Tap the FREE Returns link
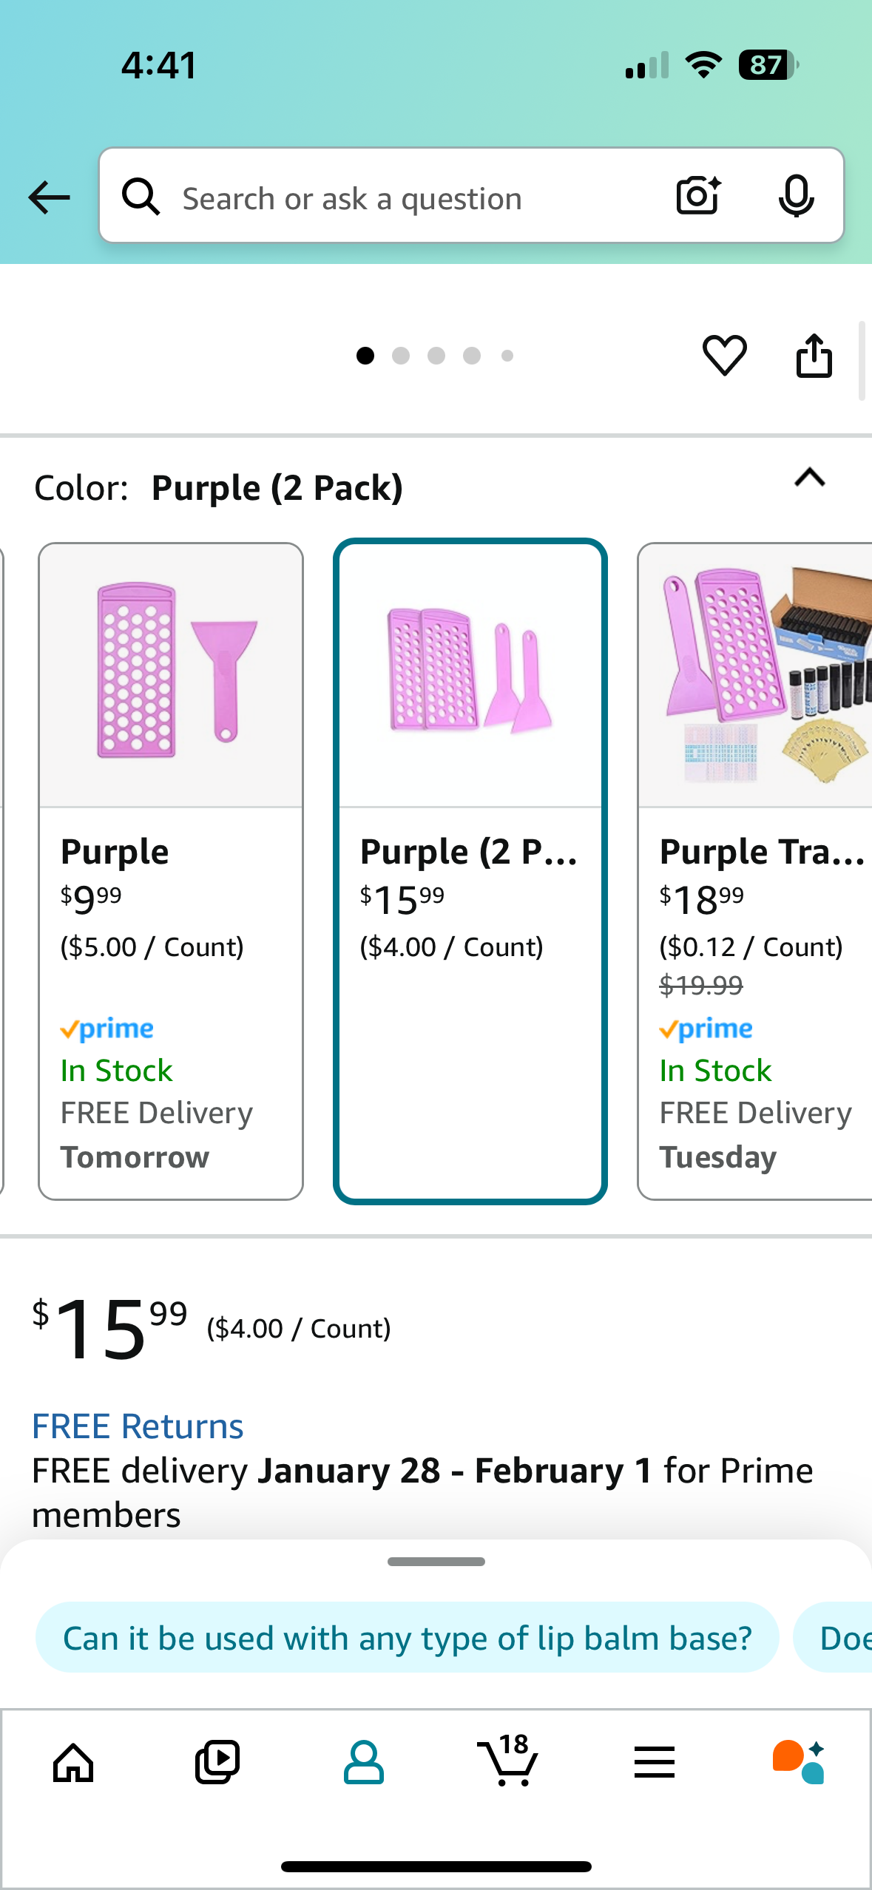Image resolution: width=872 pixels, height=1890 pixels. tap(138, 1426)
